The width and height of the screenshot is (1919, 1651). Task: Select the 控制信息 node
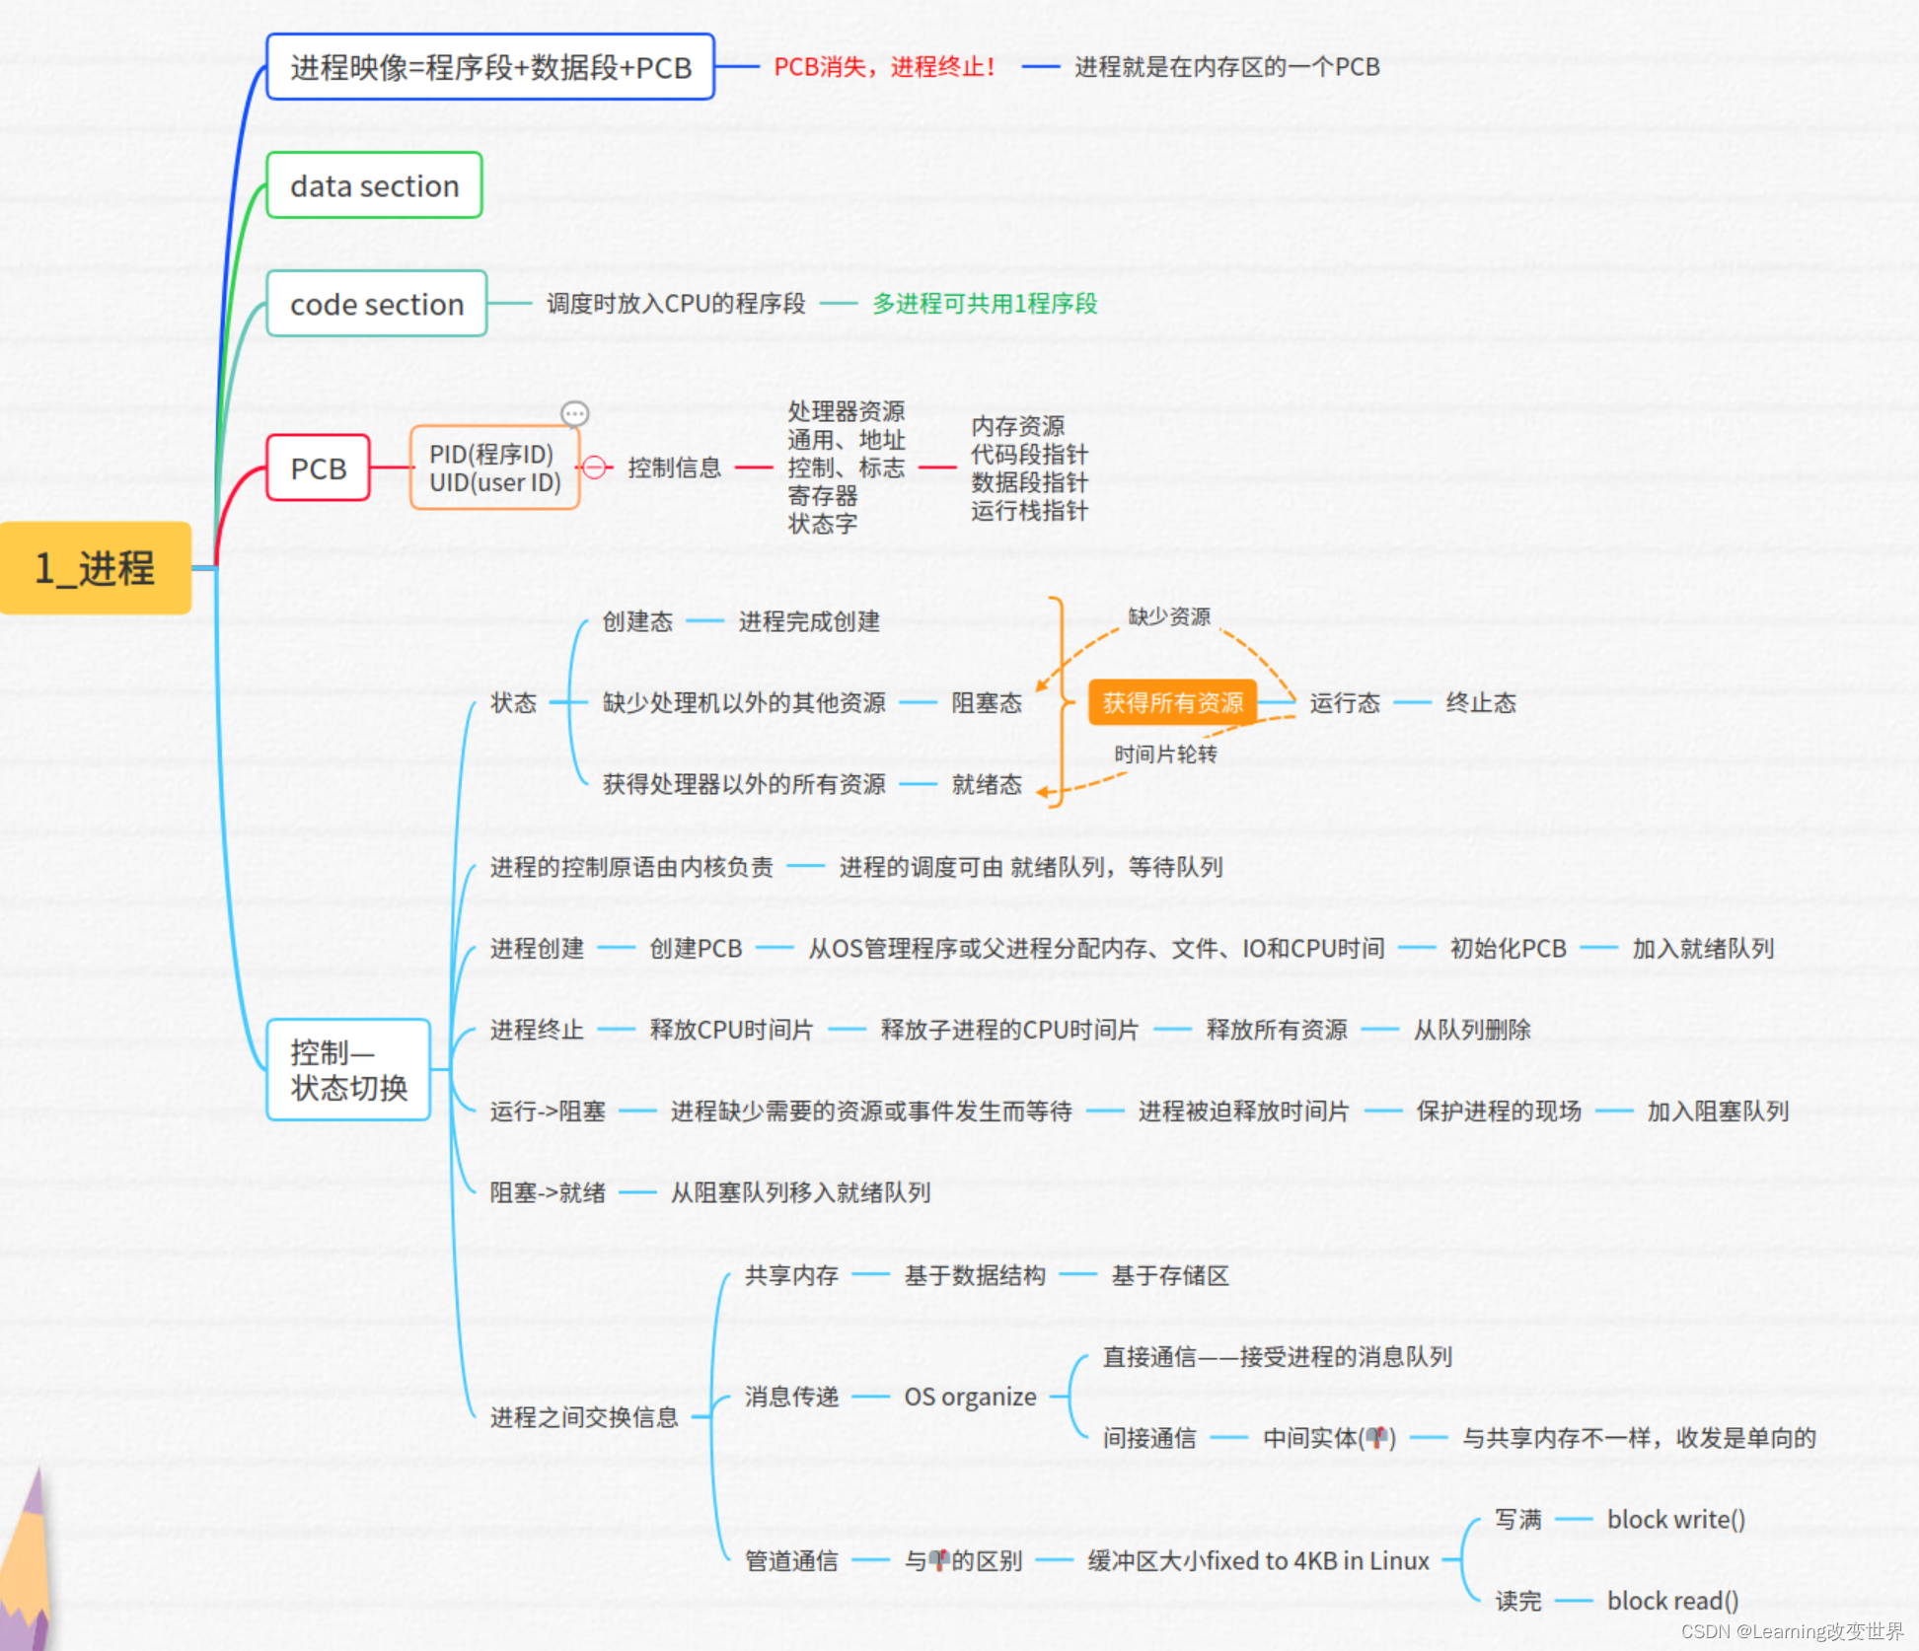[x=674, y=467]
